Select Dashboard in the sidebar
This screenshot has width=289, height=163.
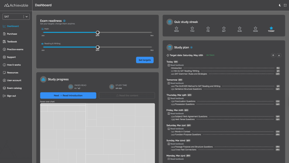(13, 26)
